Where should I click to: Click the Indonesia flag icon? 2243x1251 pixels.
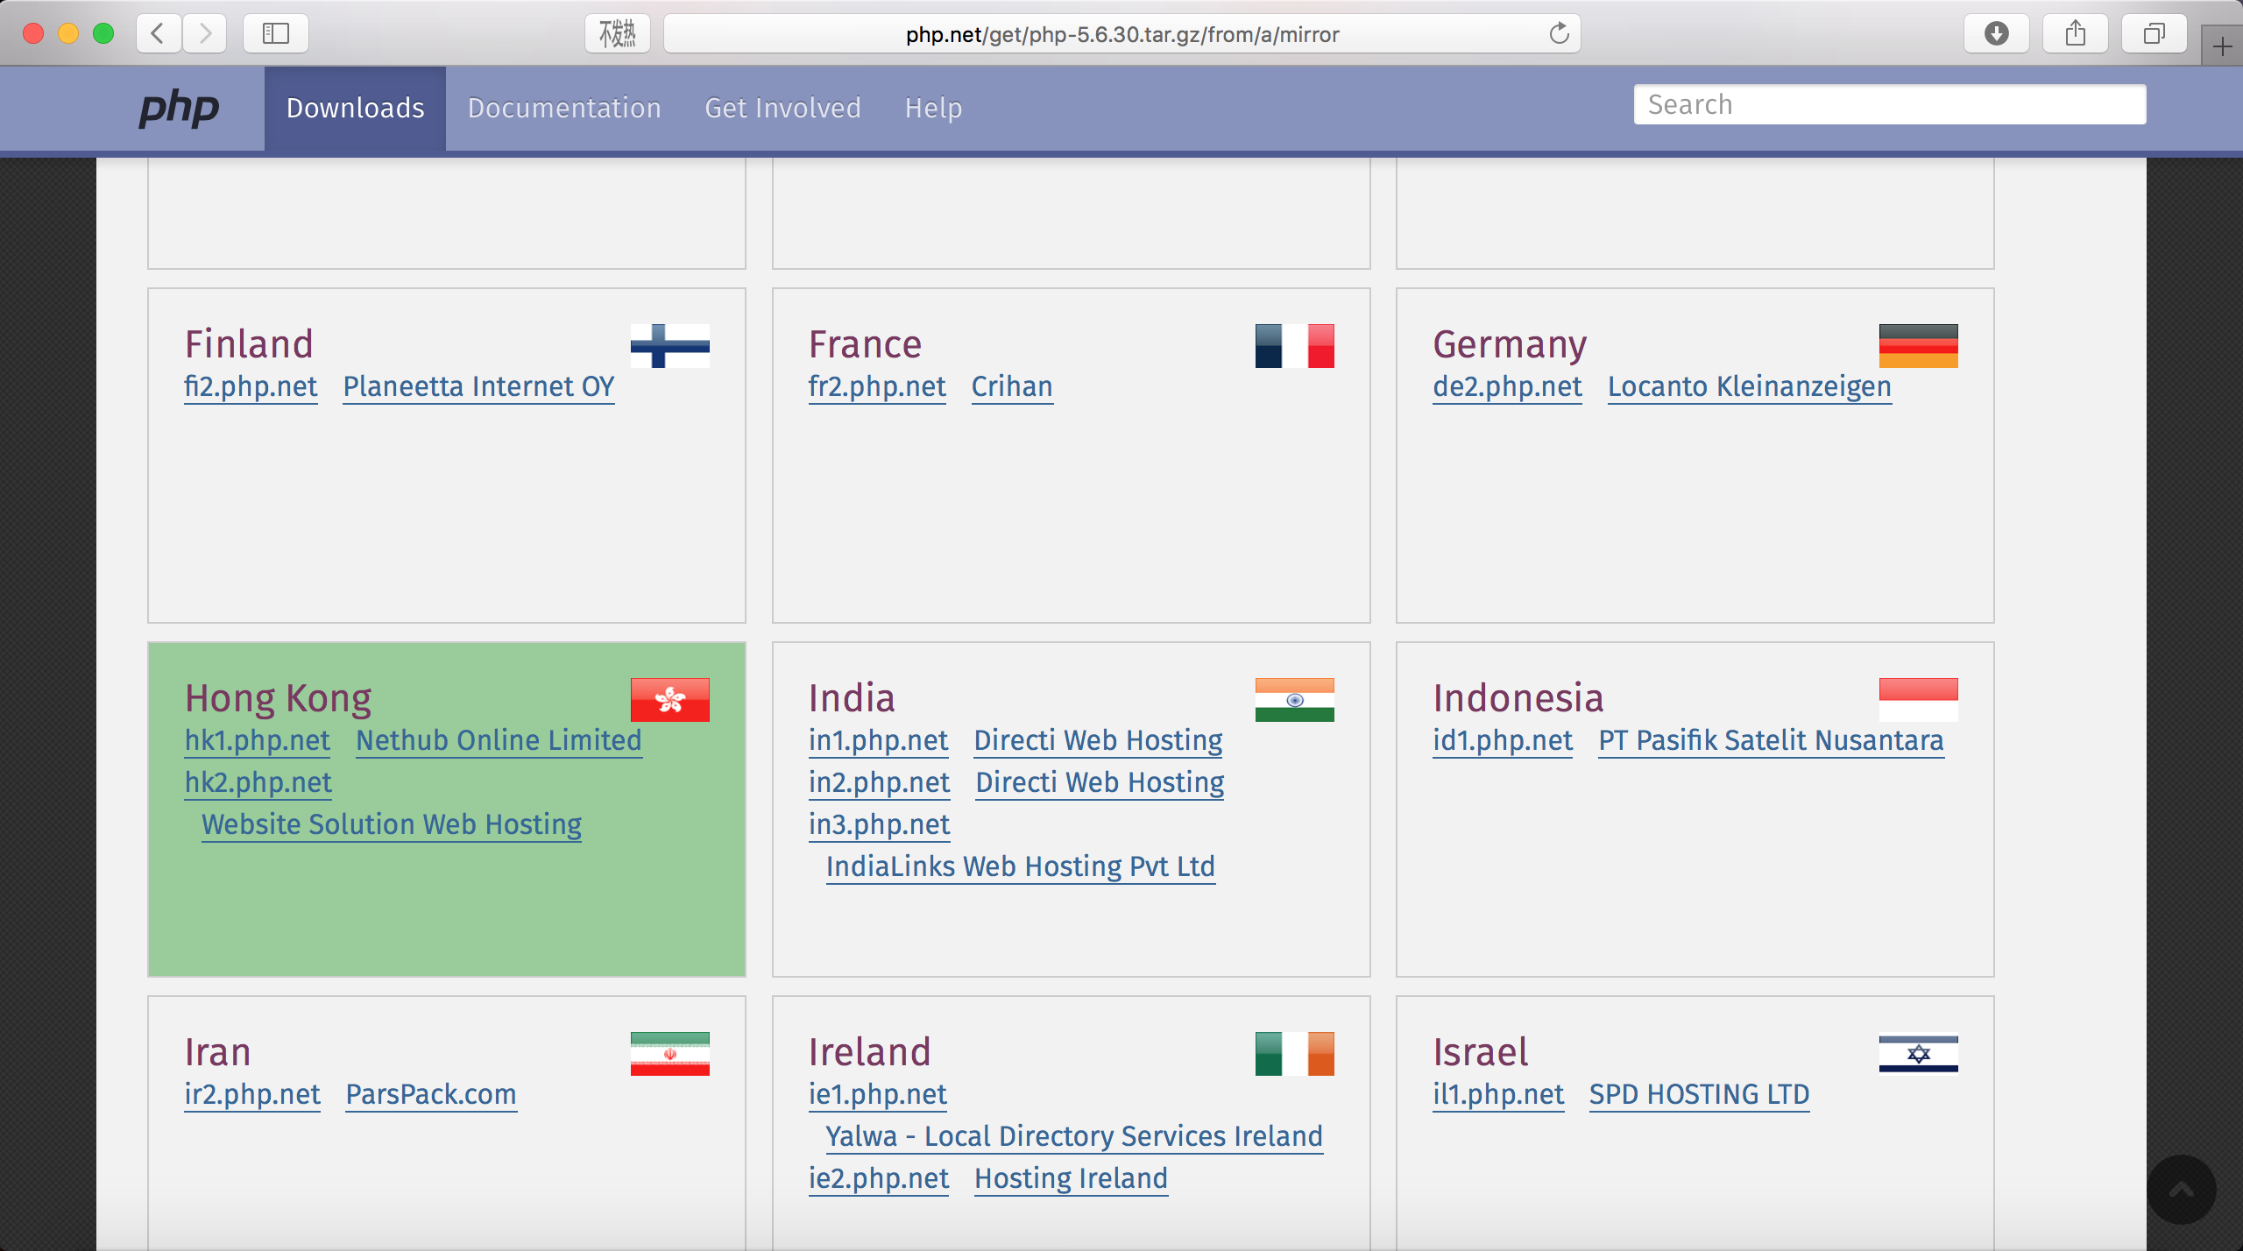pyautogui.click(x=1918, y=700)
